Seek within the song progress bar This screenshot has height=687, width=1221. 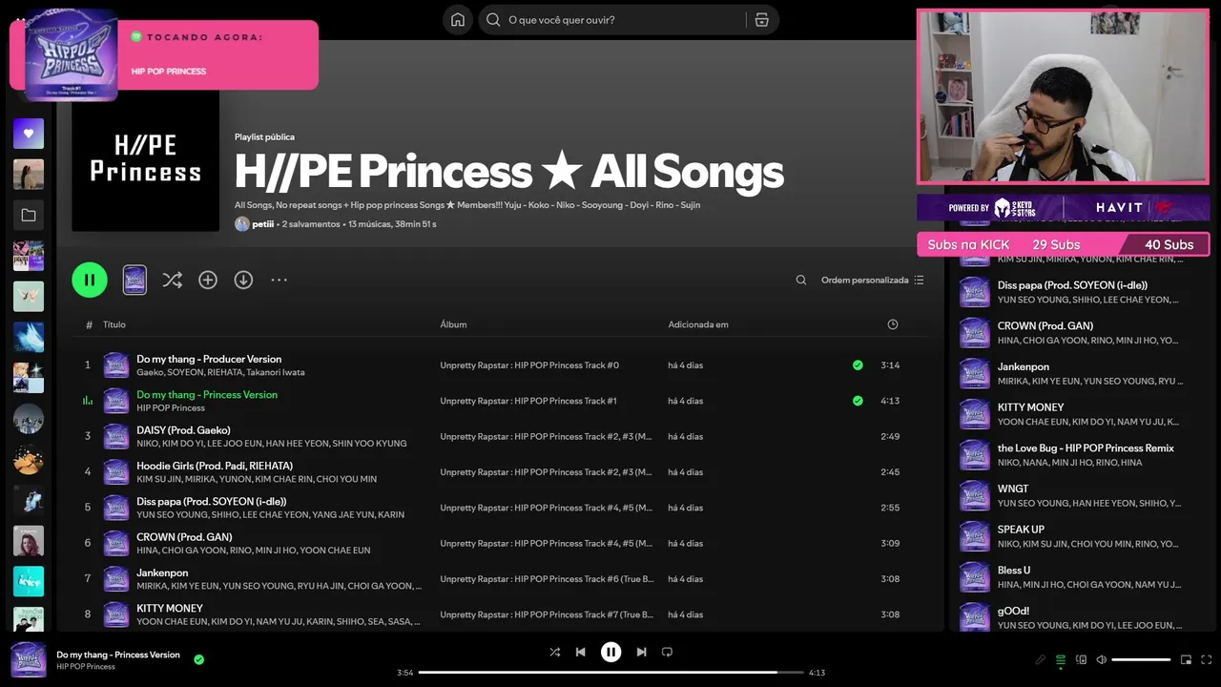[610, 673]
